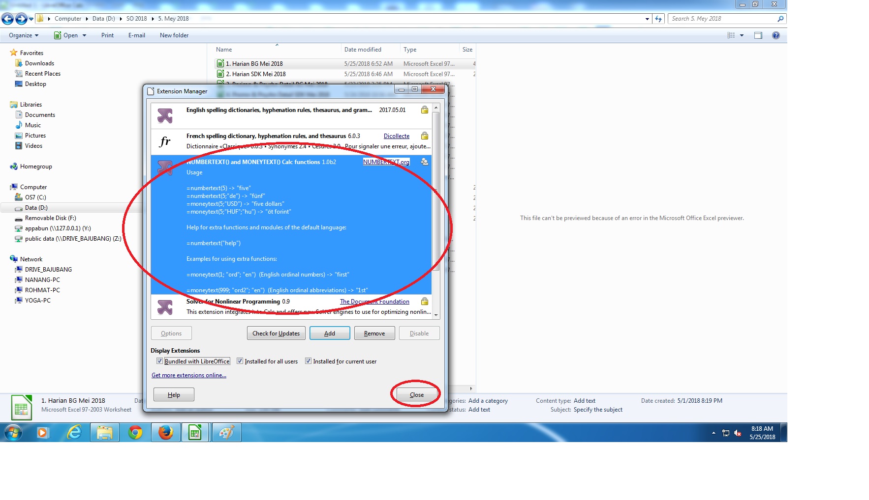
Task: Open Recent Places in Favorites
Action: coord(42,74)
